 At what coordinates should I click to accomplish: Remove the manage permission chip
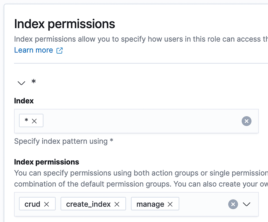[170, 204]
